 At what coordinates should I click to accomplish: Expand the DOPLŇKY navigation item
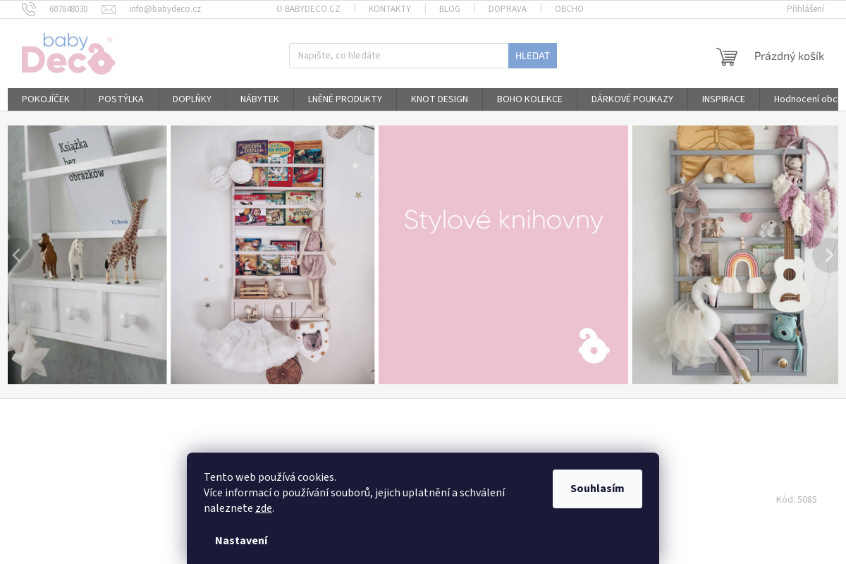pos(192,99)
